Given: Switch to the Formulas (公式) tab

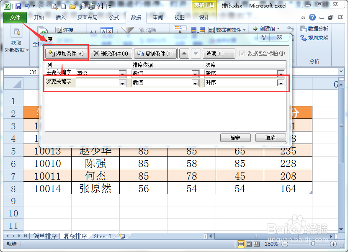Looking at the screenshot, I should pyautogui.click(x=114, y=17).
